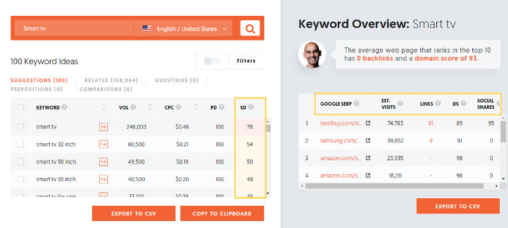
Task: Open the arrow icon for smart tv 32 inch
Action: click(x=104, y=144)
